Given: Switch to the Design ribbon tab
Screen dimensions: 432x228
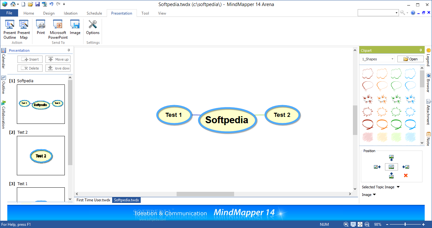Looking at the screenshot, I should [x=49, y=13].
